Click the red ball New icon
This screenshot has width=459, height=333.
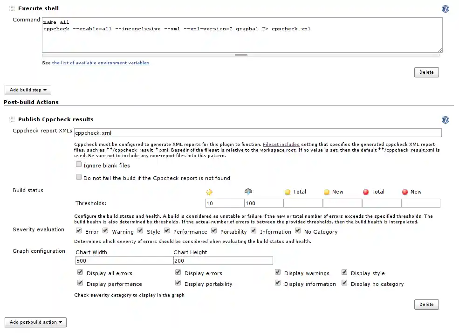[405, 192]
